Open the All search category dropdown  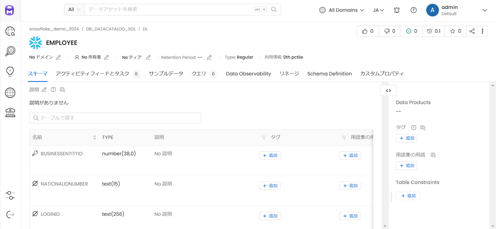(74, 10)
